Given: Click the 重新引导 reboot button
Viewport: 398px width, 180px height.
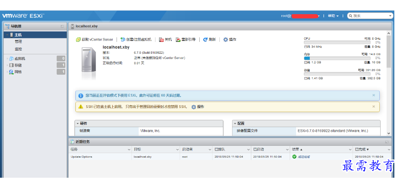Looking at the screenshot, I should coord(186,40).
